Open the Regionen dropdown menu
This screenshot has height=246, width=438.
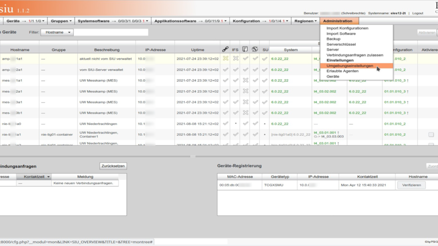tap(305, 21)
